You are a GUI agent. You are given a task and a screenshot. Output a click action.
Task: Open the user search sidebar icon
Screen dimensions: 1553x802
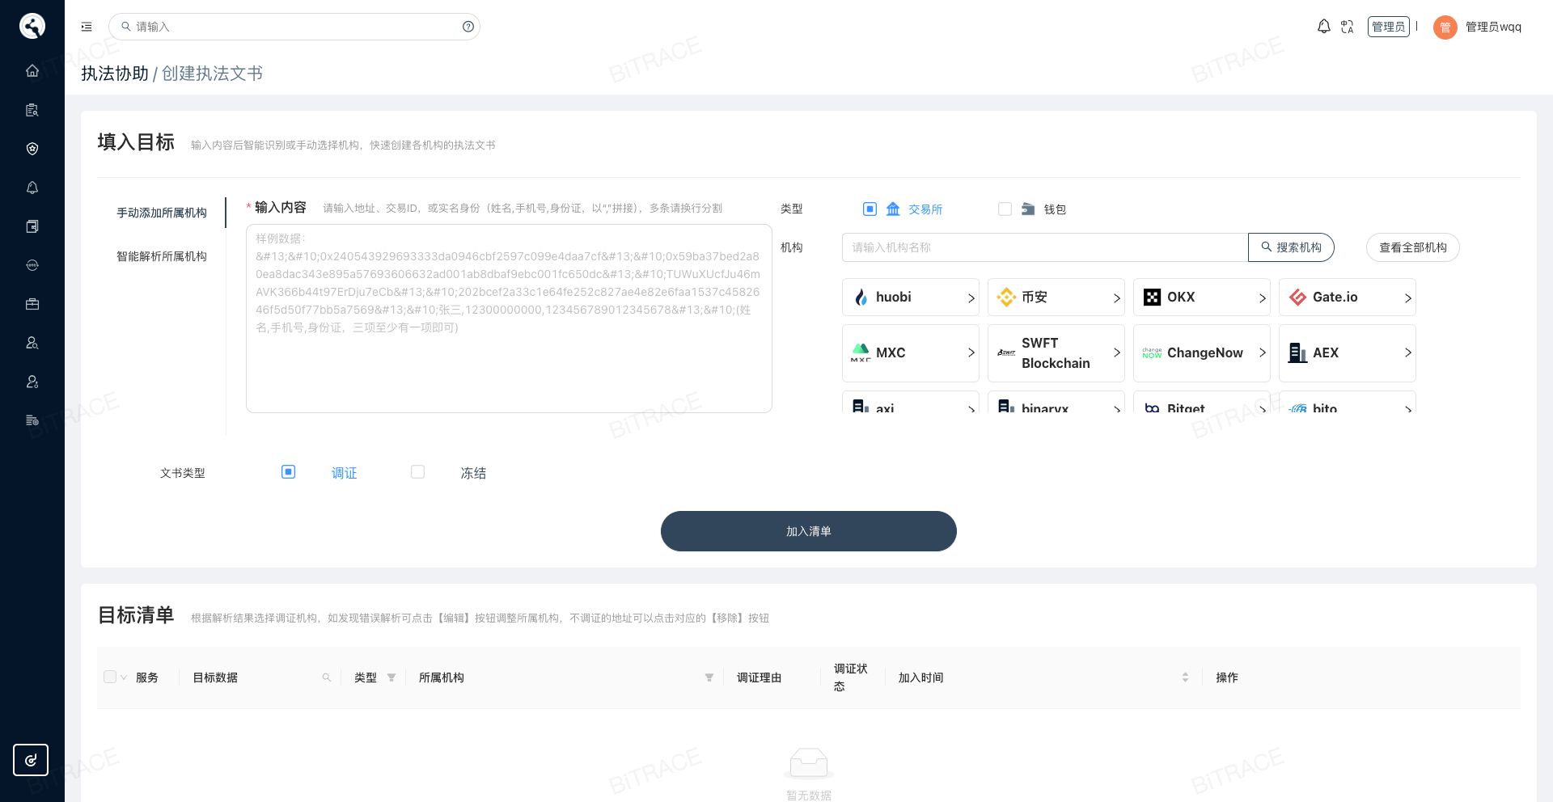[32, 342]
